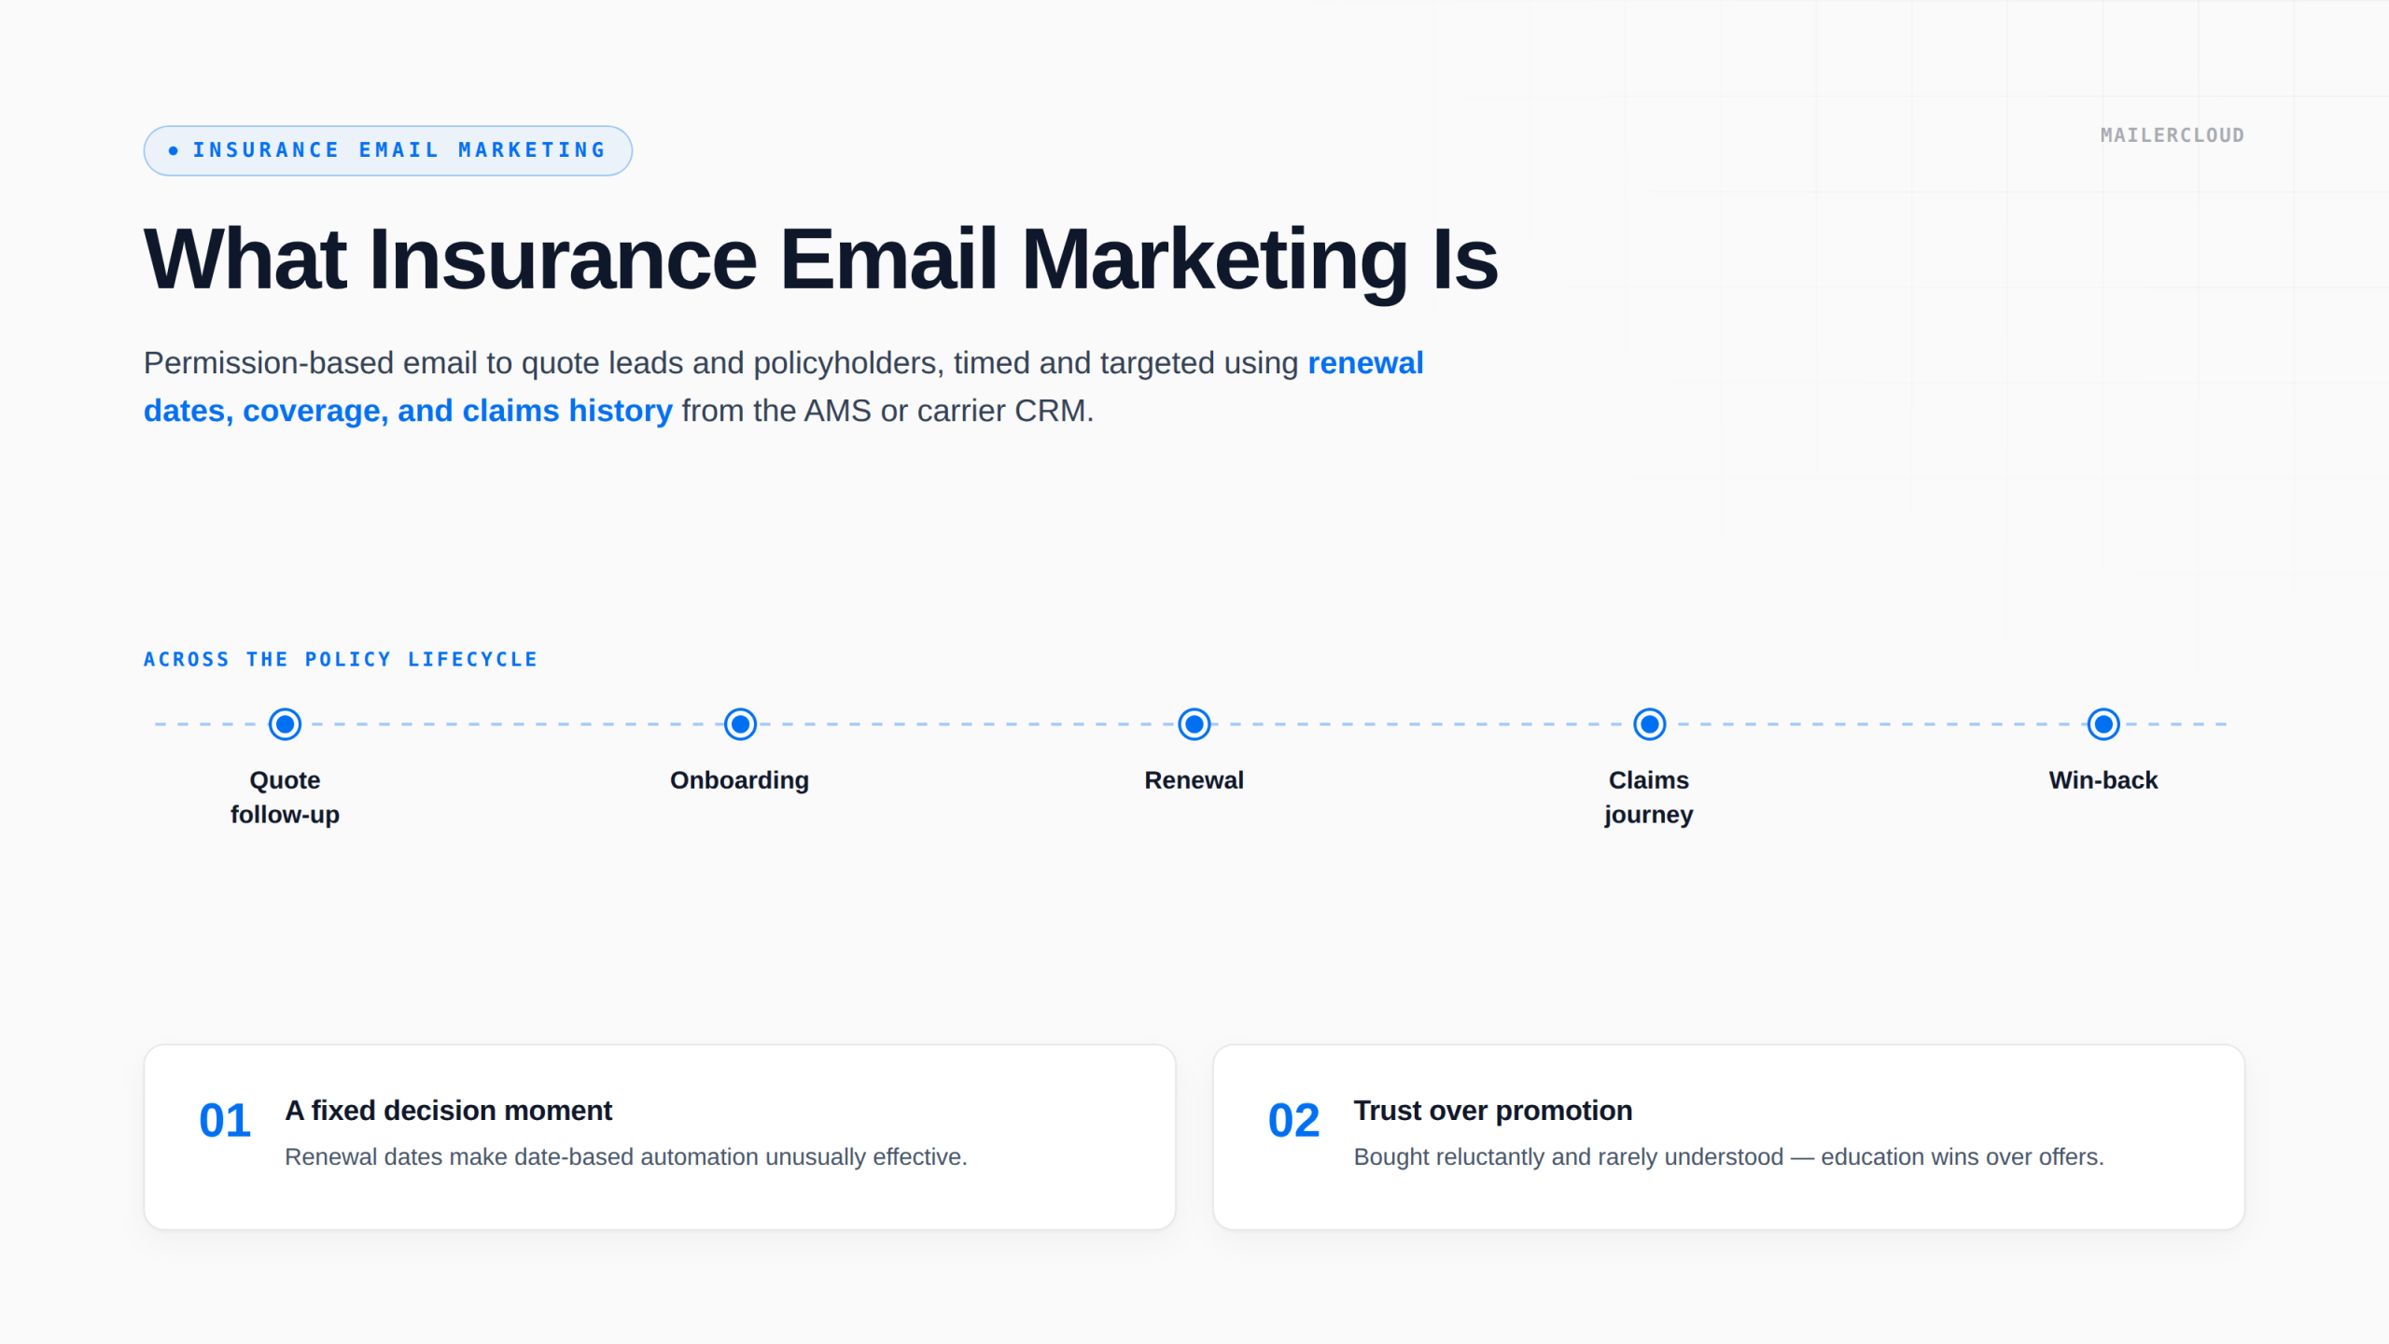Screen dimensions: 2389x1344
Task: Click the Quote follow-up timeline marker
Action: tap(285, 724)
